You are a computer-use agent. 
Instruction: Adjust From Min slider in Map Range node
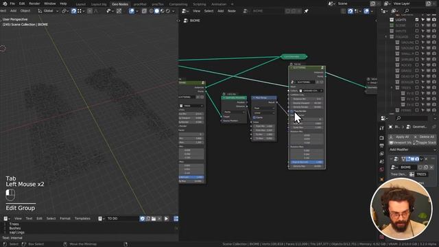click(263, 126)
